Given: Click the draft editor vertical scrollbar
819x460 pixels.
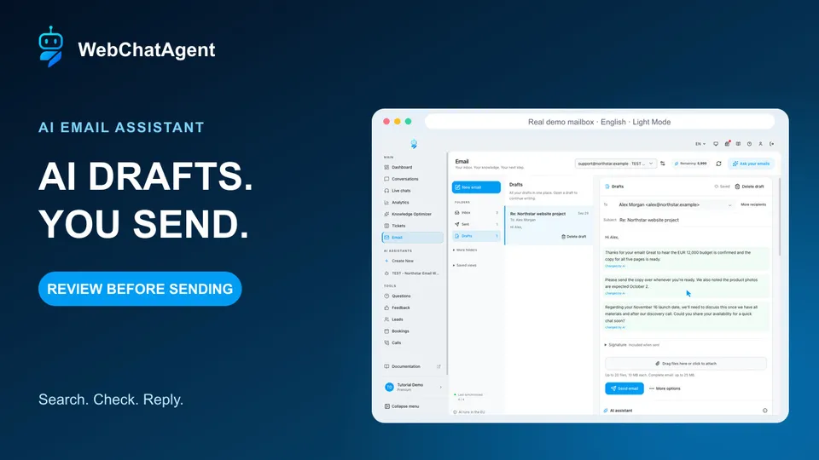Looking at the screenshot, I should [779, 216].
